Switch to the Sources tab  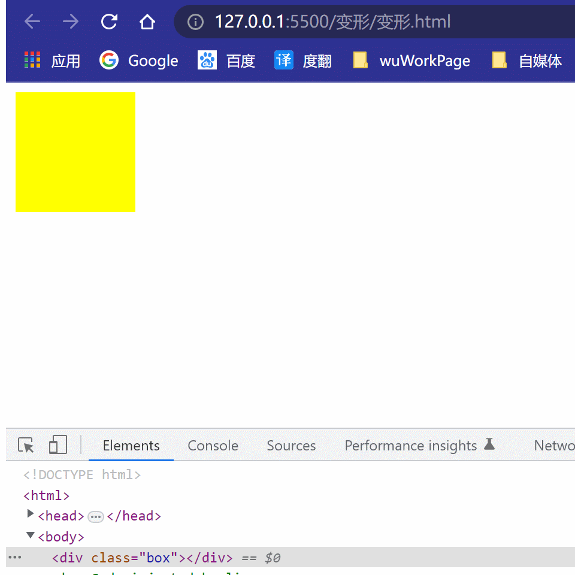(x=291, y=446)
